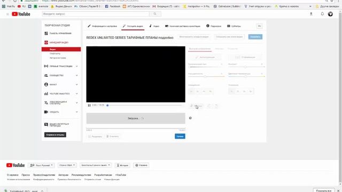Click the О сервисе footer link
The height and width of the screenshot is (192, 342).
pyautogui.click(x=12, y=175)
